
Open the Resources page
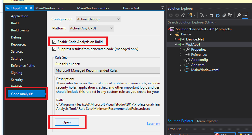click(x=18, y=44)
